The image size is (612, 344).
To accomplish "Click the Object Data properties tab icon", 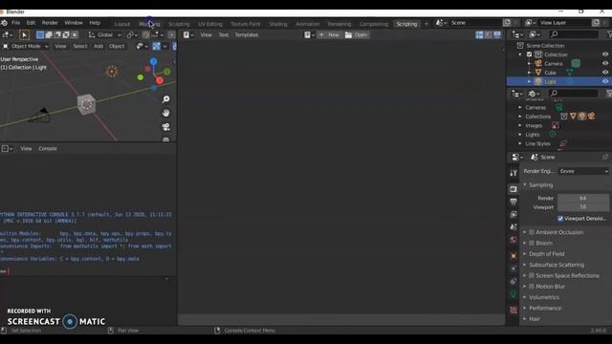I will pyautogui.click(x=514, y=294).
